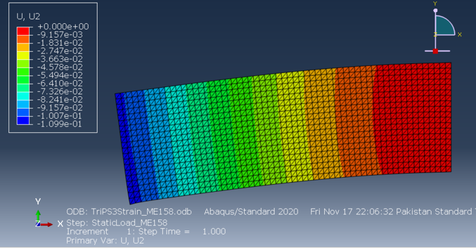Screen dimensions: 476x248
Task: Click the U, U2 legend title
Action: [28, 16]
